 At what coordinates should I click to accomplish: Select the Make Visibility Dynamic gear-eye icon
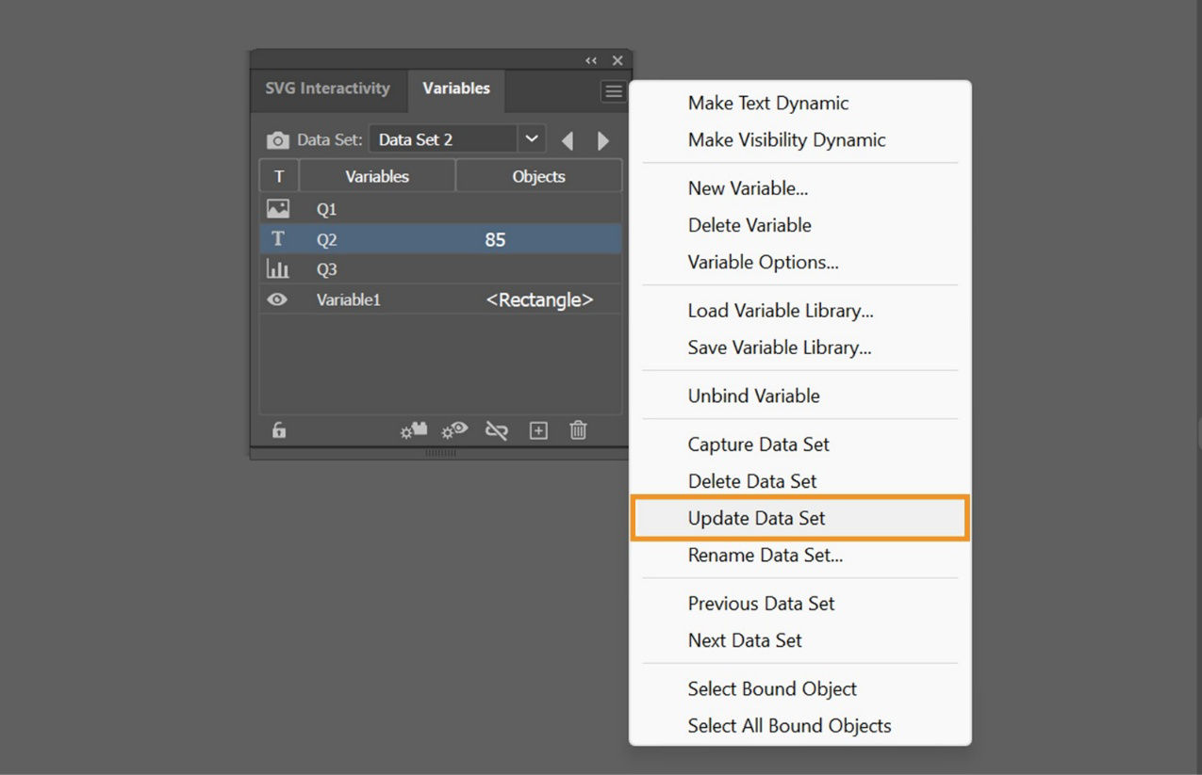(453, 430)
